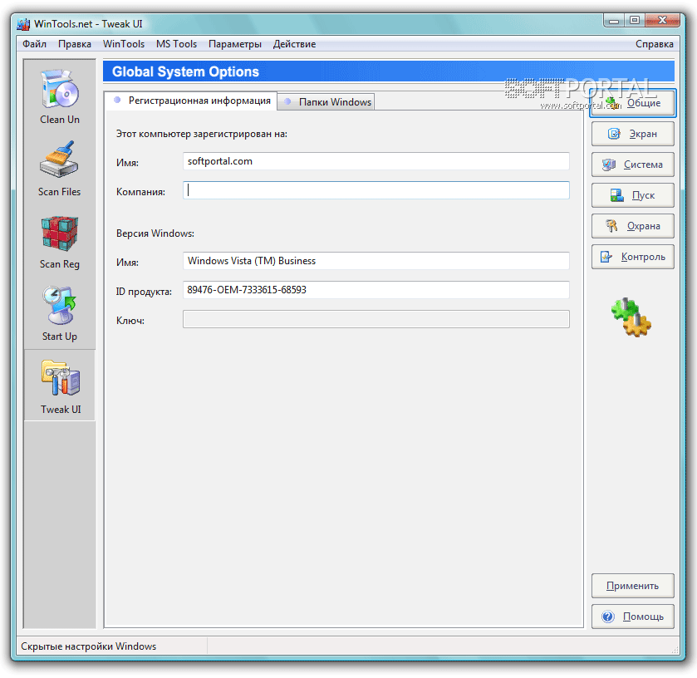Click the Windows Vista (TM) Business field

(x=376, y=261)
